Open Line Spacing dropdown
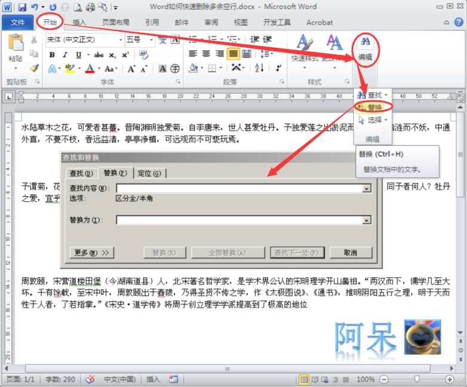This screenshot has width=467, height=387. (266, 54)
